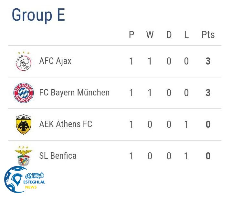The image size is (232, 200).
Task: Click AEK Athens FC's losses value
Action: pyautogui.click(x=186, y=125)
